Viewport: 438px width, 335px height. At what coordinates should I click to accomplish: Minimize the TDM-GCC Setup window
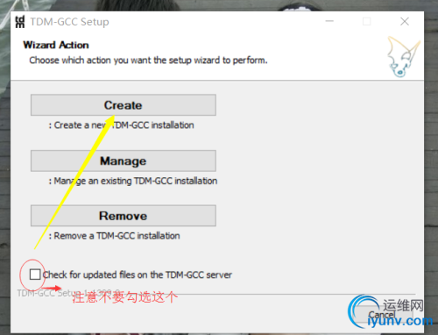pos(329,21)
